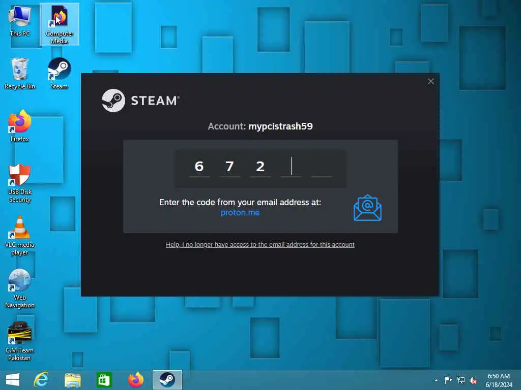Select the USB Disk Security shortcut
The image size is (521, 390).
pos(20,183)
